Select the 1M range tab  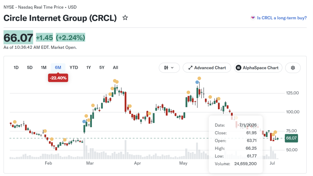[x=43, y=68]
